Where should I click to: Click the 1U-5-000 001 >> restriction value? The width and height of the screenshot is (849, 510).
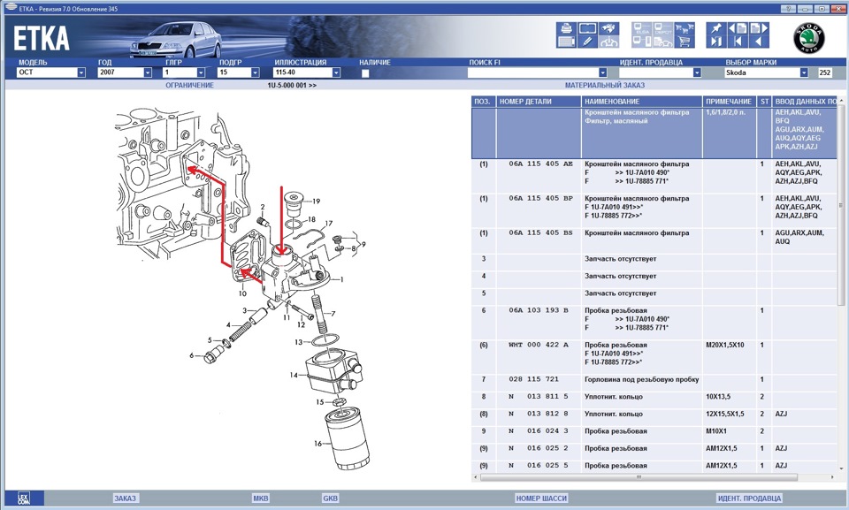point(292,85)
